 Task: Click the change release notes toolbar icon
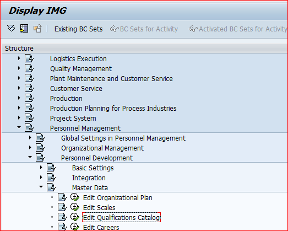(x=37, y=29)
